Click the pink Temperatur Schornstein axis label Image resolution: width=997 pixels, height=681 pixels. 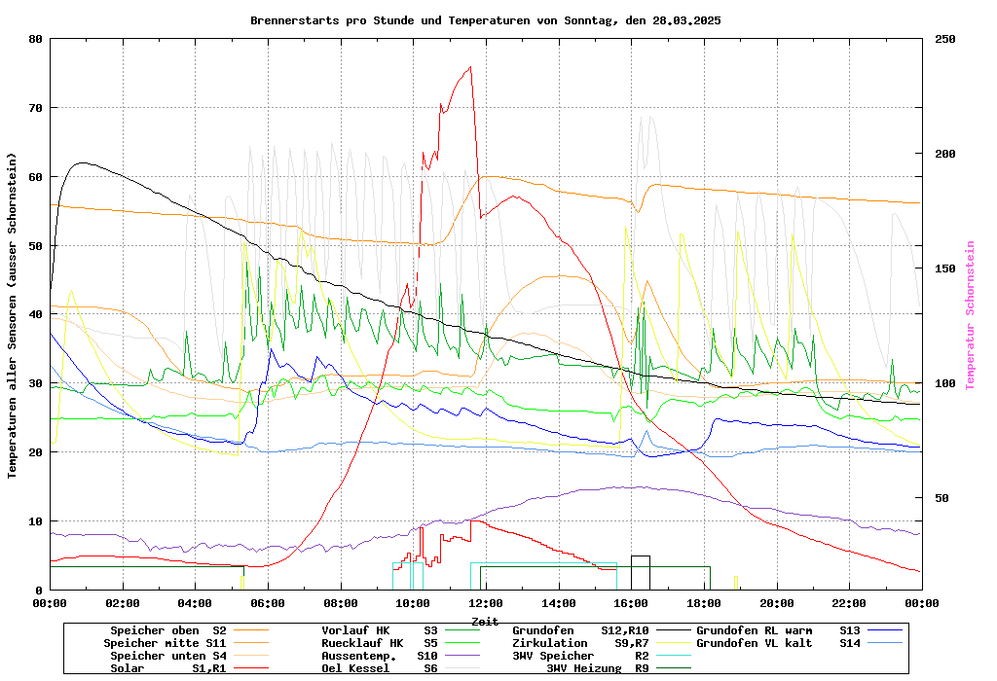pyautogui.click(x=970, y=314)
